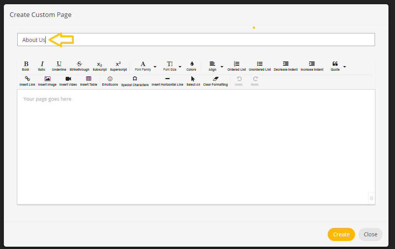
Task: Insert an Unordered List
Action: (x=260, y=66)
